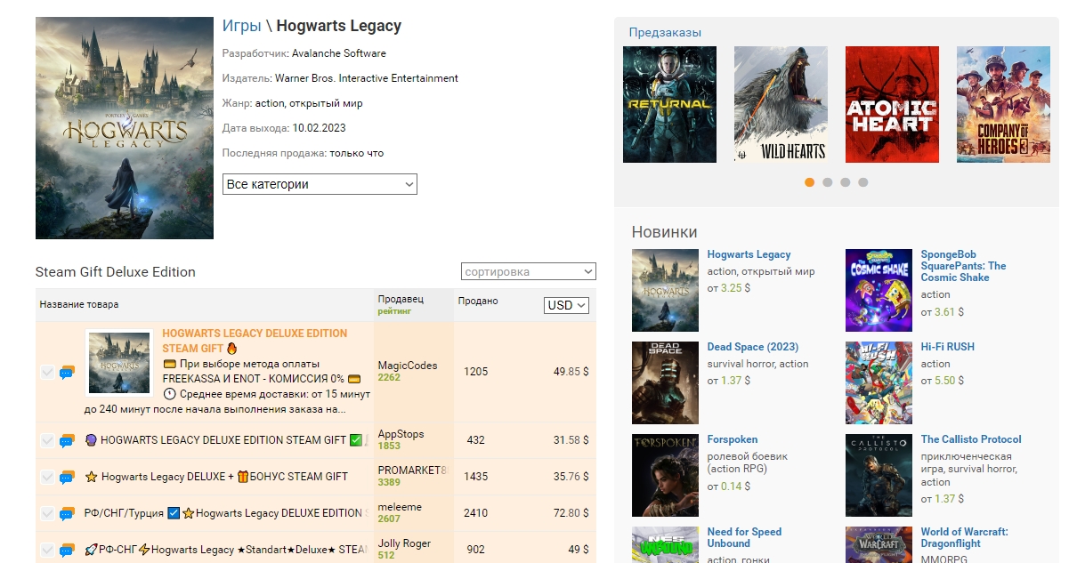
Task: Open the Jolly Roger seller name
Action: (x=404, y=543)
